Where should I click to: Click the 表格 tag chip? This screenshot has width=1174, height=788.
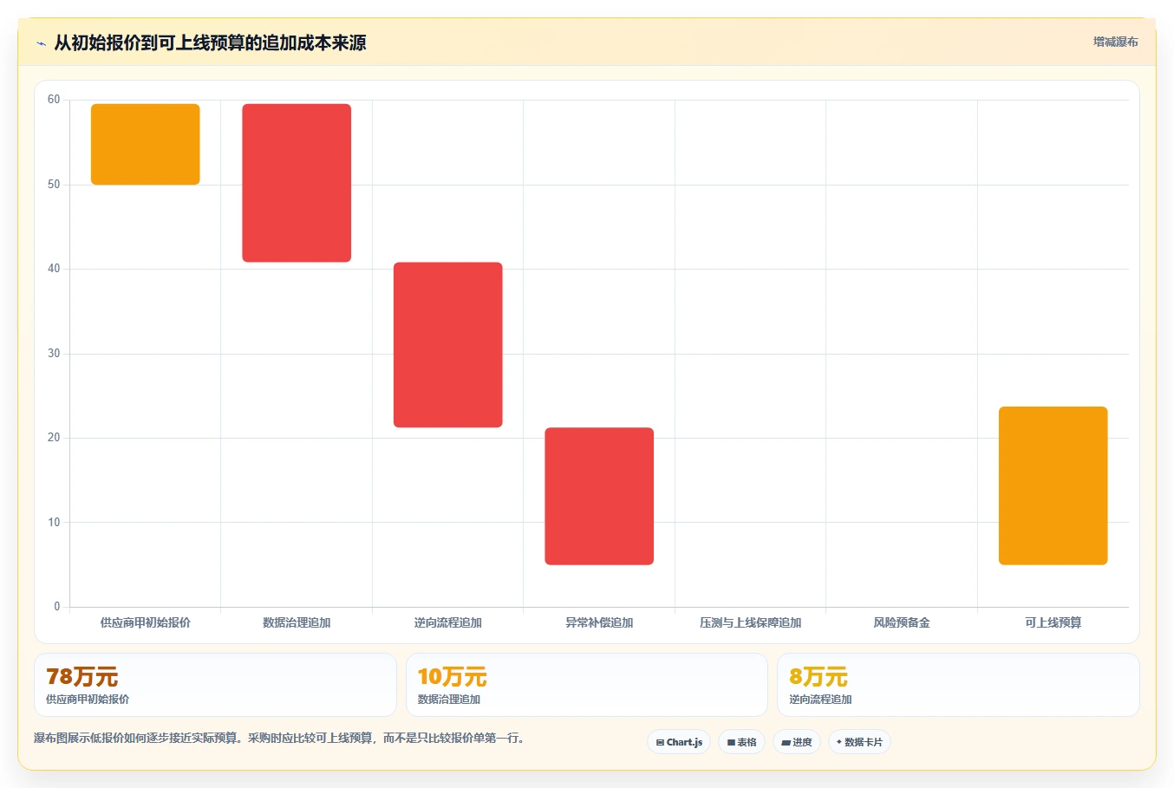[x=741, y=742]
